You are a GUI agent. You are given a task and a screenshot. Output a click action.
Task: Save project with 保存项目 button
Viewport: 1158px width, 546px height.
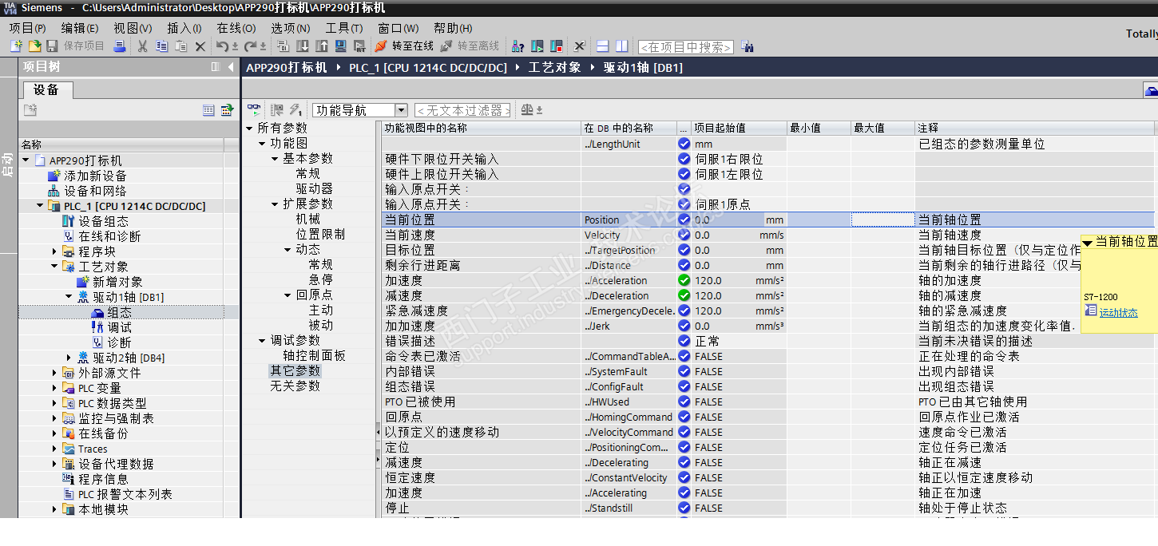point(75,46)
